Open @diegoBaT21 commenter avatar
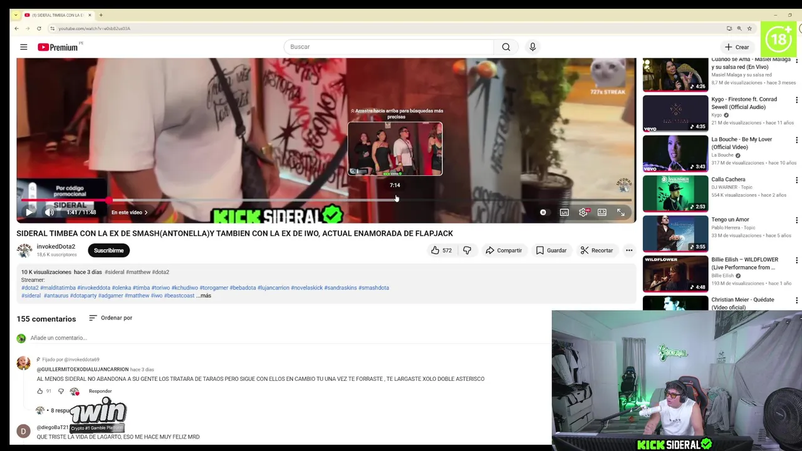 pos(23,431)
